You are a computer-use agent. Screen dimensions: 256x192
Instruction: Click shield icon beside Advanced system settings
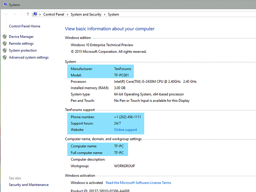click(5, 57)
